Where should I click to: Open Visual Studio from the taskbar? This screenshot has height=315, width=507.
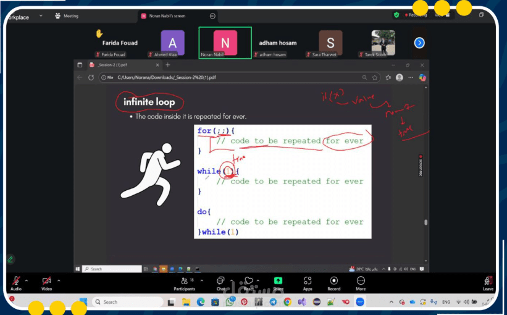click(x=302, y=302)
